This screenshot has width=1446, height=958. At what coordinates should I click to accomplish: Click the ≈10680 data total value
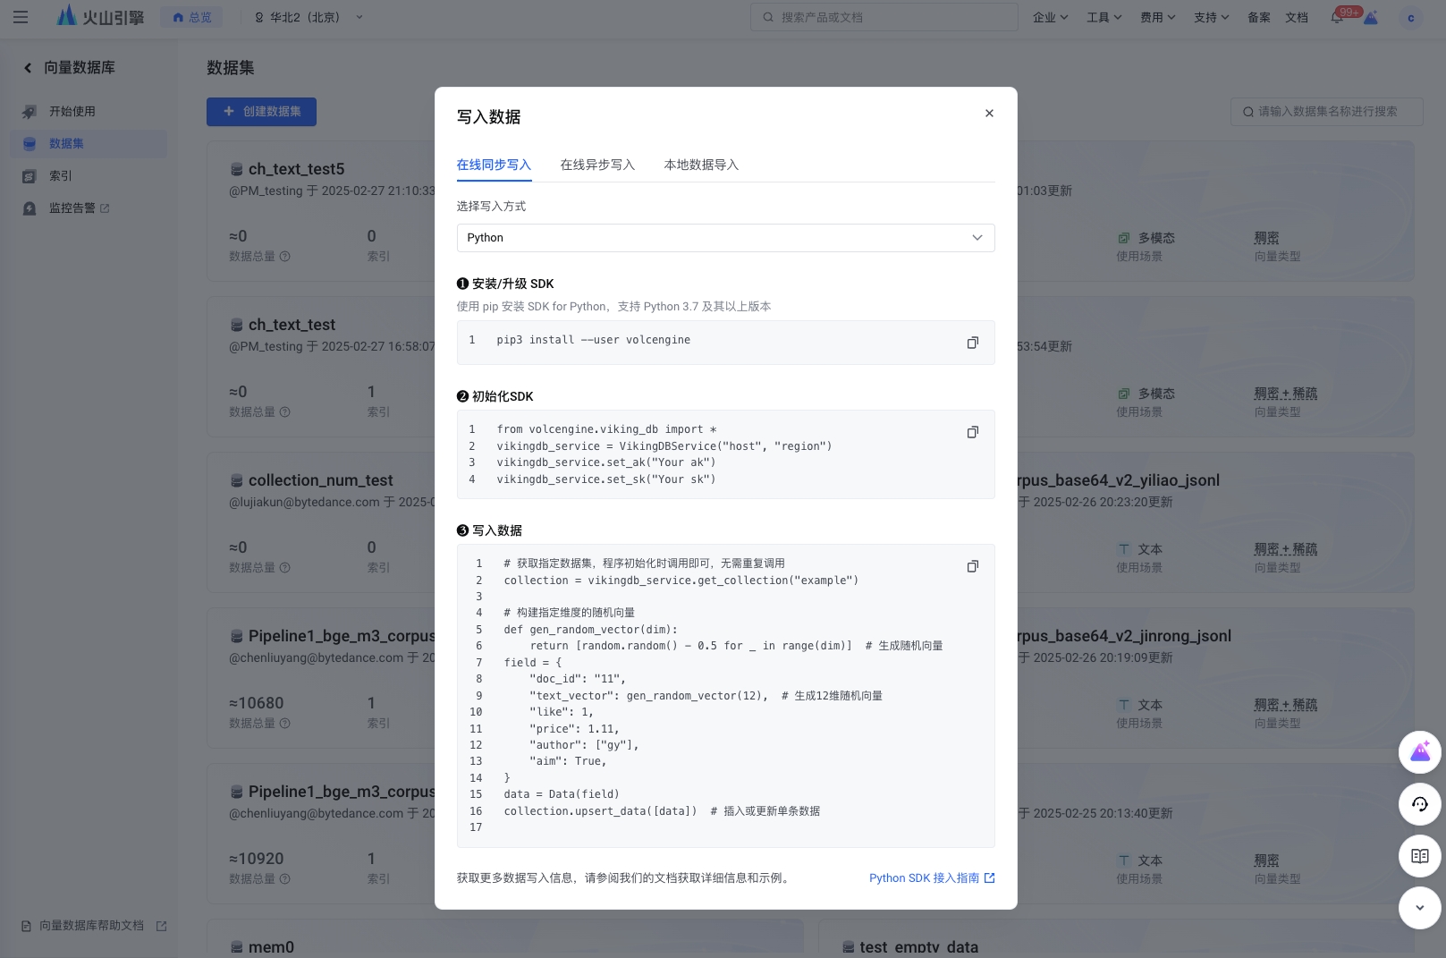tap(257, 703)
